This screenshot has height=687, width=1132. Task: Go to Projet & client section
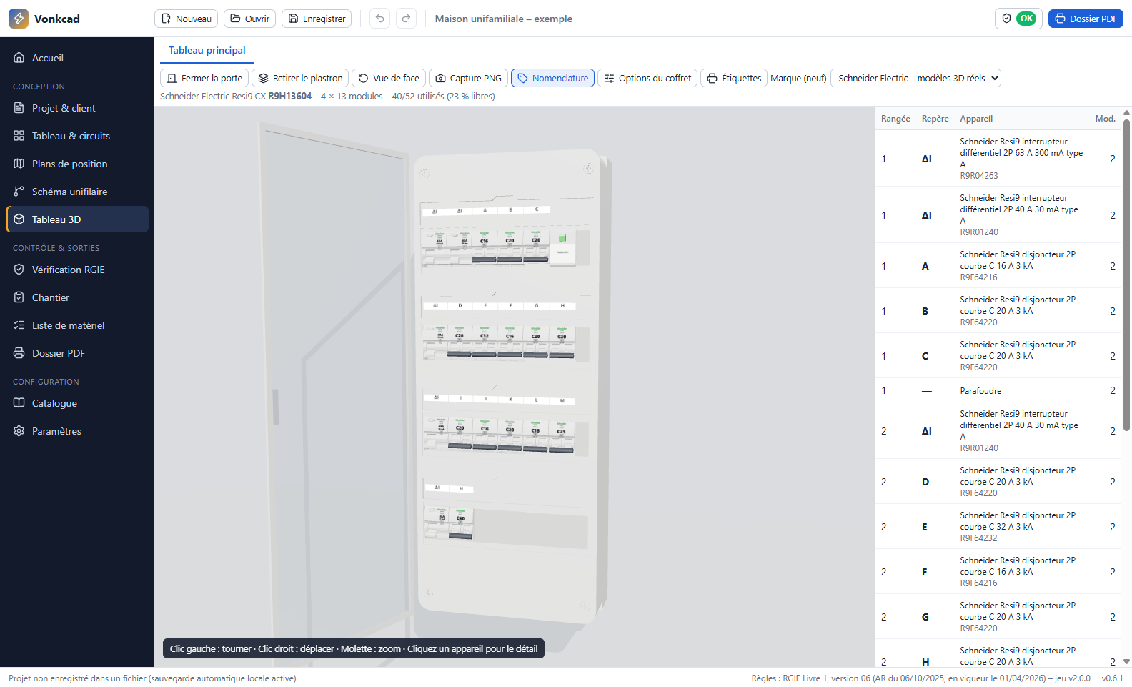point(77,108)
